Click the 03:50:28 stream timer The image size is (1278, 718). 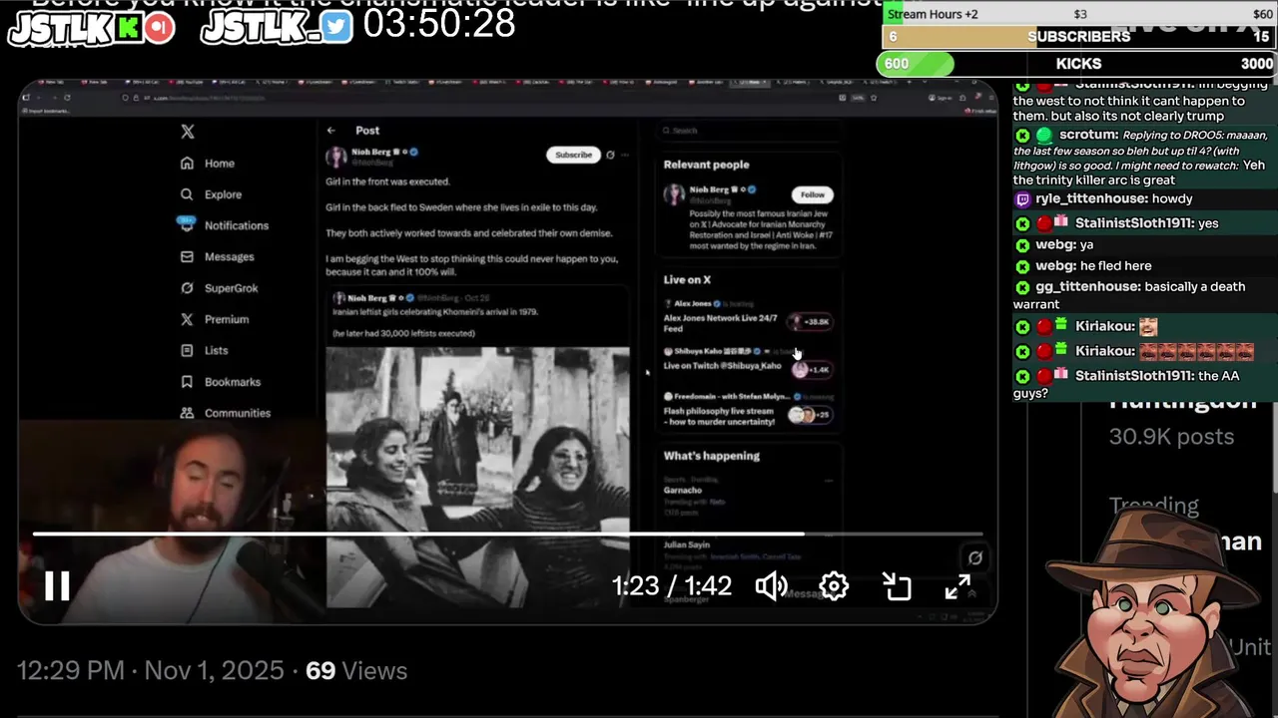[x=439, y=24]
